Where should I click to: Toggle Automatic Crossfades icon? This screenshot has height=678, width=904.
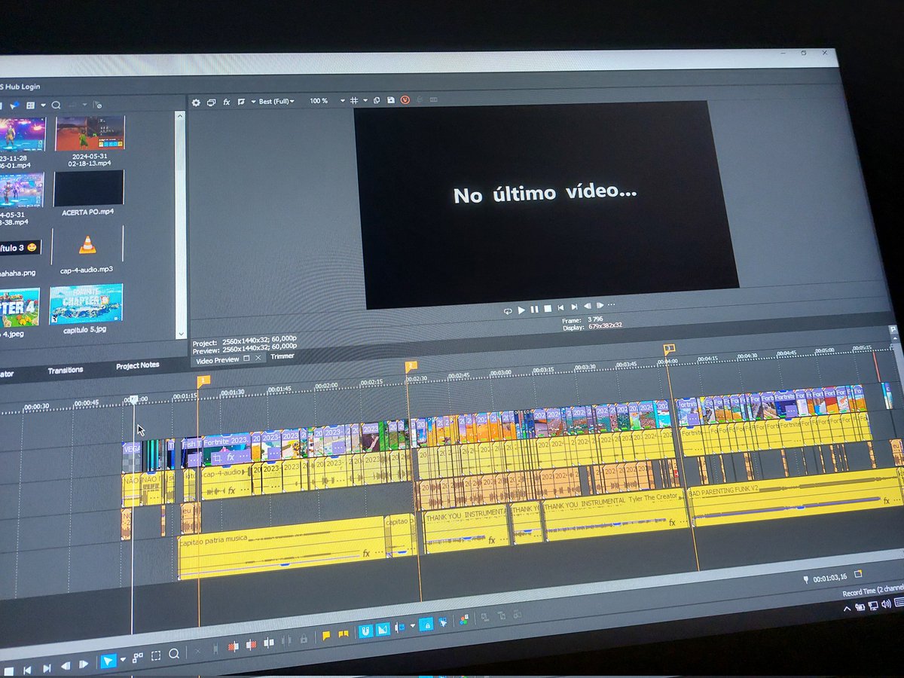click(x=383, y=628)
